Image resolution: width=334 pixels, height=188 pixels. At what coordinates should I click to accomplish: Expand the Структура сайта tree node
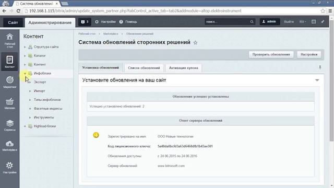[x=25, y=47]
